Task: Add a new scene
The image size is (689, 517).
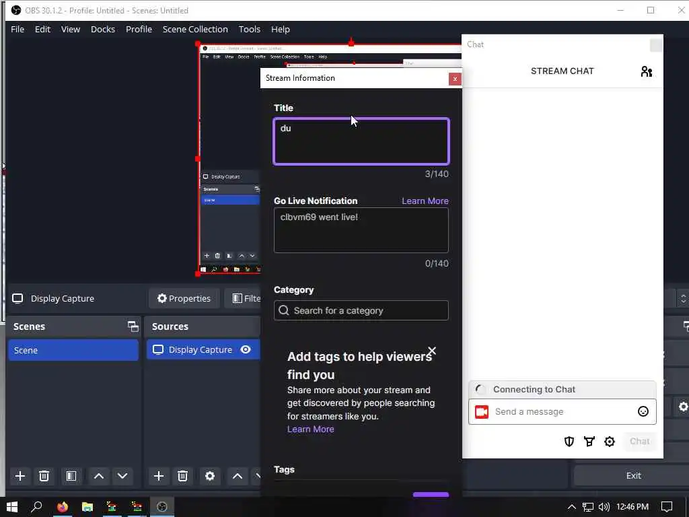Action: pyautogui.click(x=20, y=476)
